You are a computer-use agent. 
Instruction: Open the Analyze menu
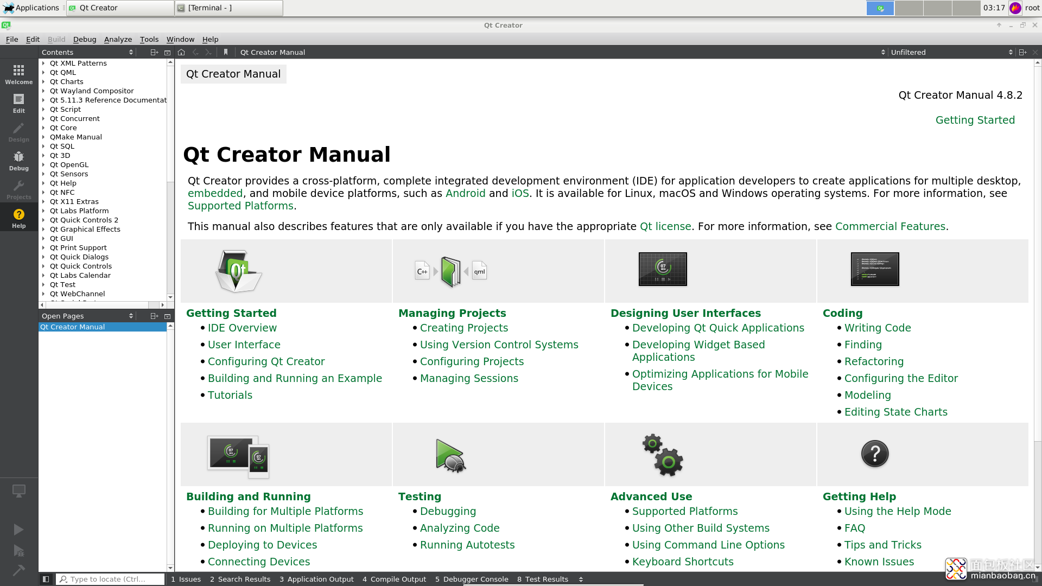point(118,39)
